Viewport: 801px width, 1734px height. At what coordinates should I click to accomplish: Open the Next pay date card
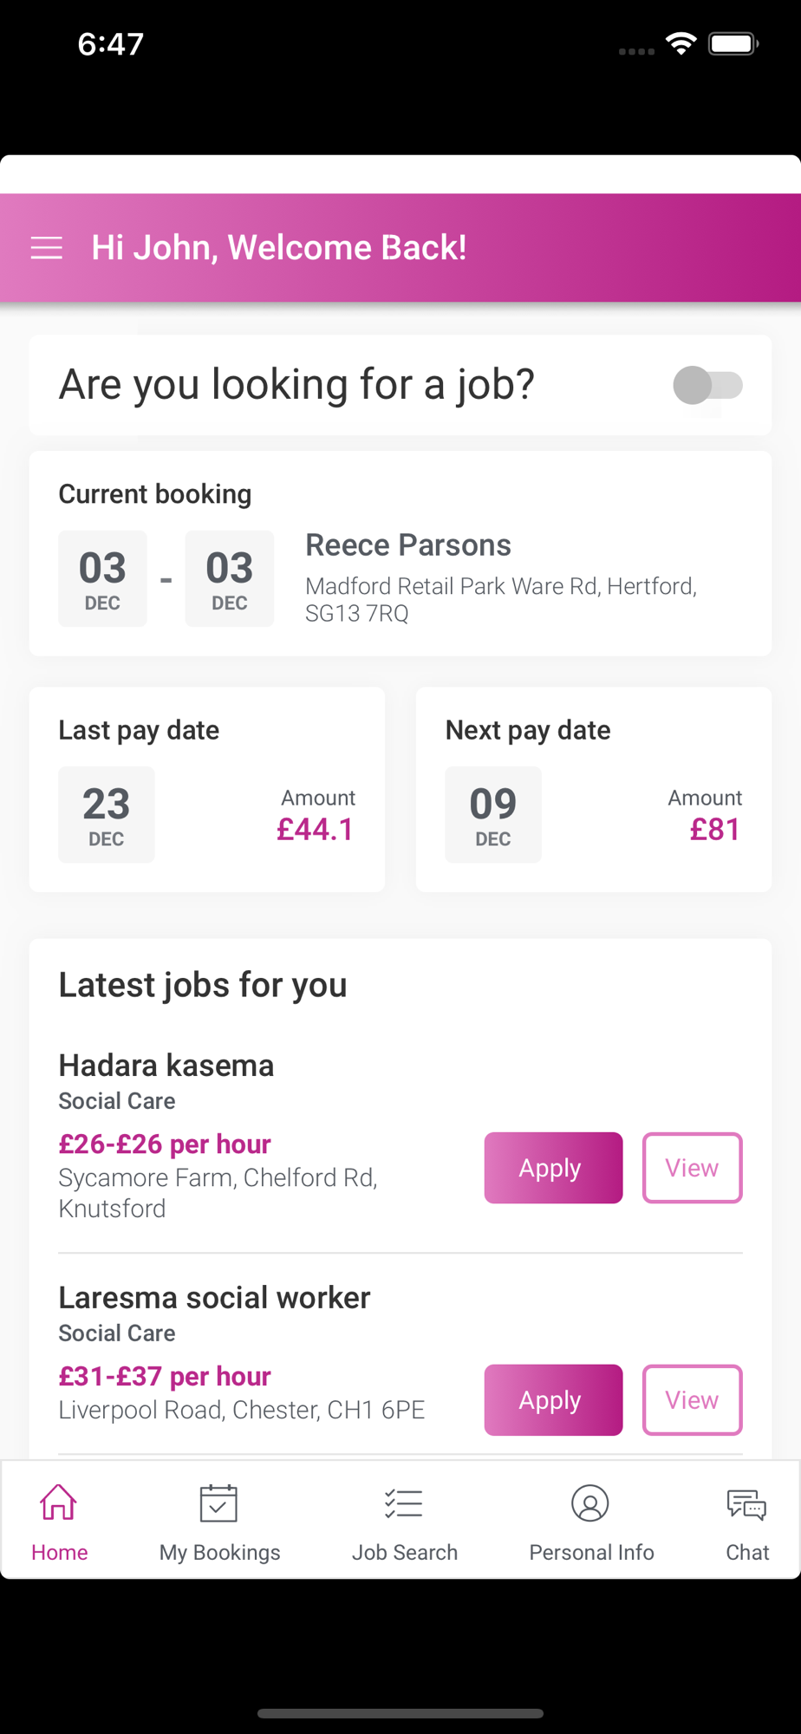594,790
